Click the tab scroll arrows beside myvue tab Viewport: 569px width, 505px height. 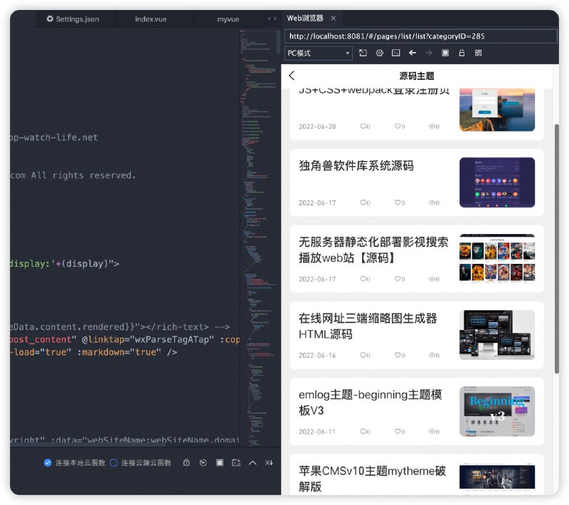point(272,19)
